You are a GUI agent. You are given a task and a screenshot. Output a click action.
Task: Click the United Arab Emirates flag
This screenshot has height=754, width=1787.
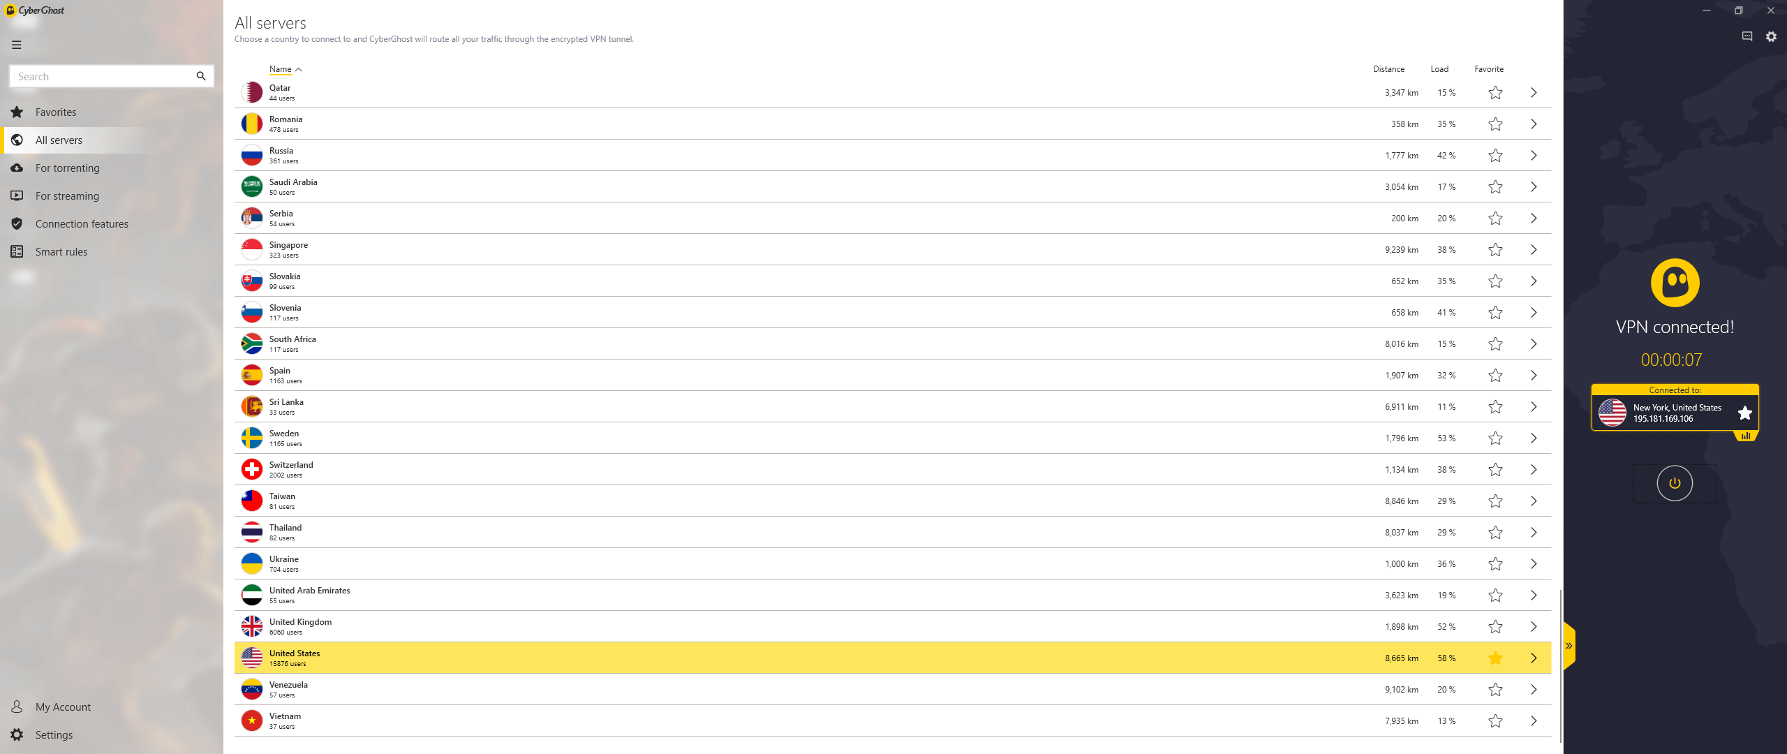[x=252, y=595]
